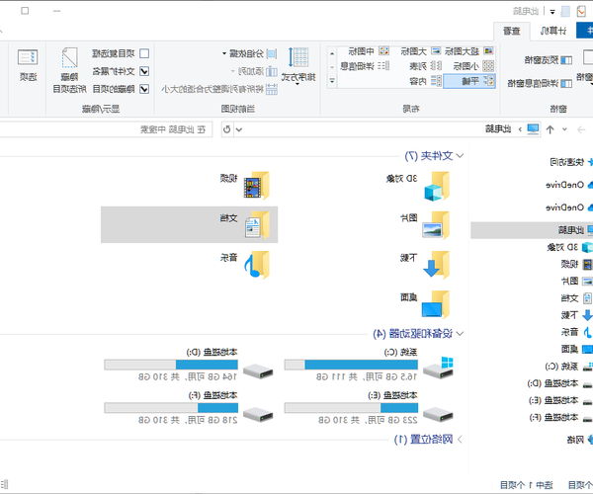Uncheck the 隐藏的项目 checkbox

coord(144,89)
